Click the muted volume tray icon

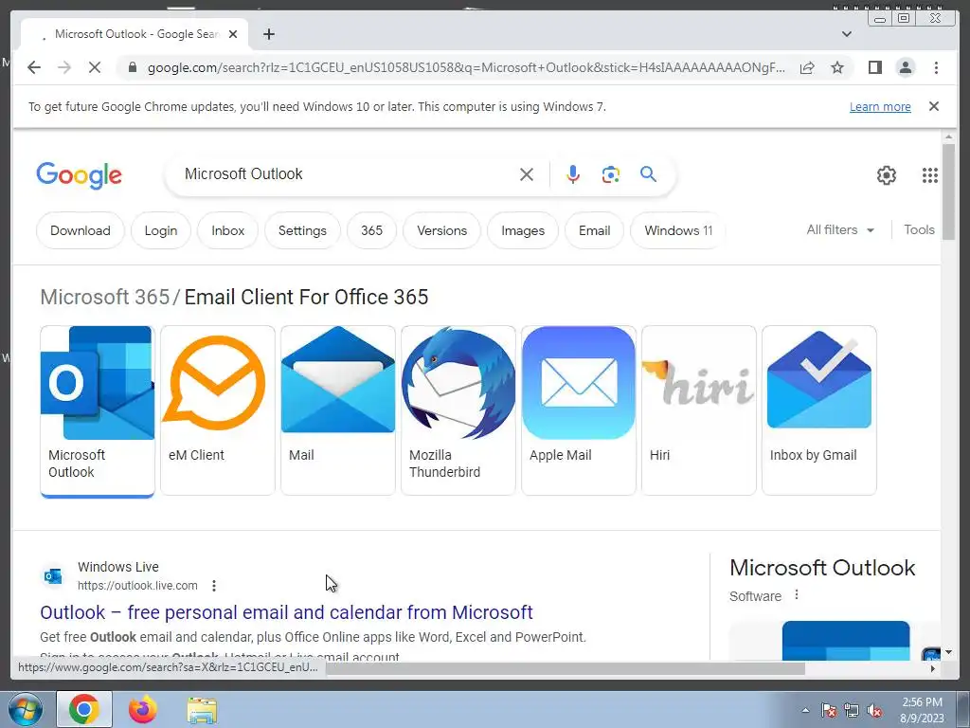pyautogui.click(x=874, y=711)
